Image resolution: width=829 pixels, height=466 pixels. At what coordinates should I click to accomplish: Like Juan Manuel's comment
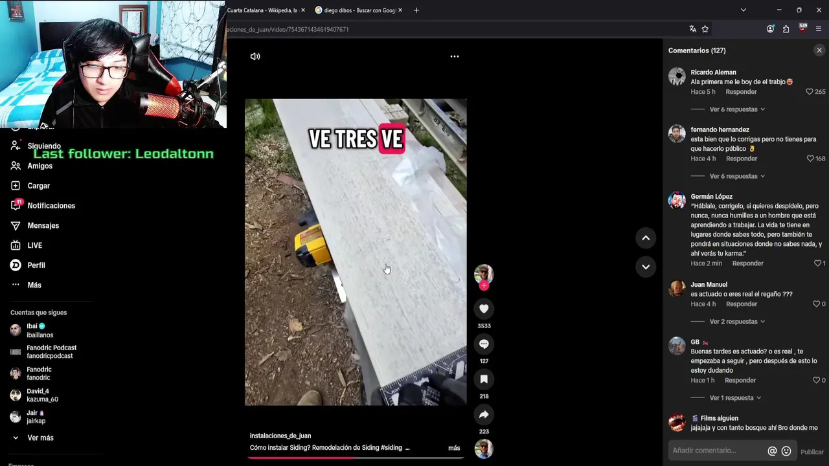tap(817, 304)
